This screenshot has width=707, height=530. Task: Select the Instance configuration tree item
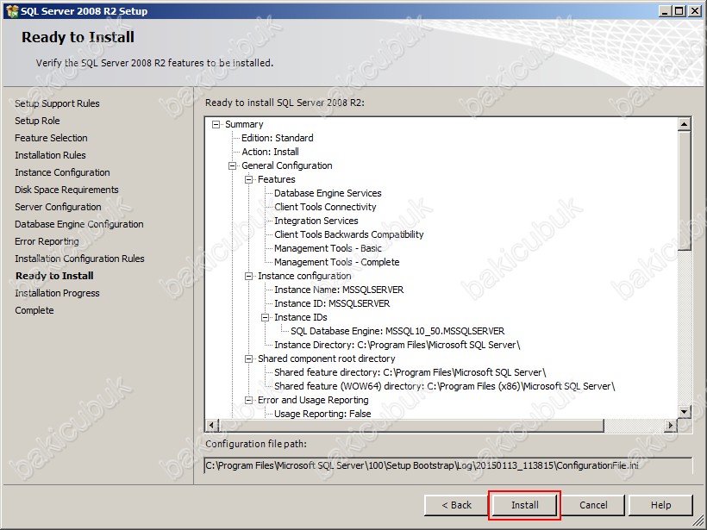(x=304, y=276)
